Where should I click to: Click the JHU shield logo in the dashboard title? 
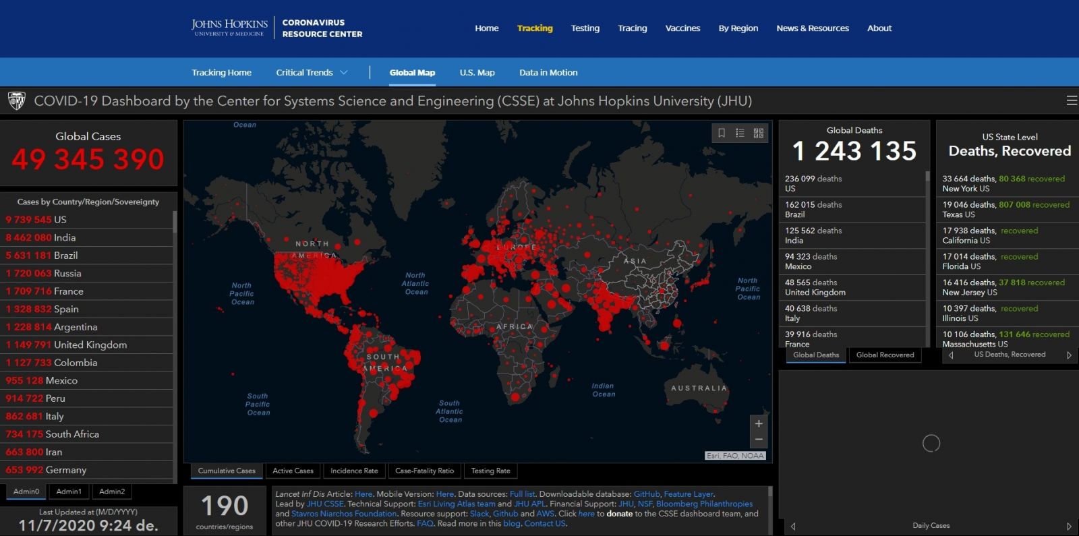click(x=16, y=101)
